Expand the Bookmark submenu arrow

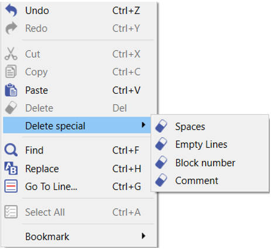coord(143,236)
